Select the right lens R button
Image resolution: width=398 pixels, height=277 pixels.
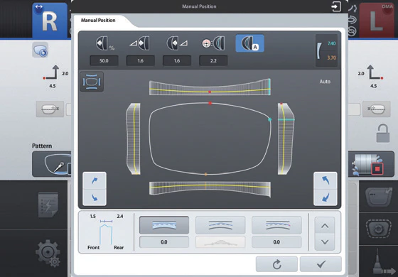coord(50,21)
